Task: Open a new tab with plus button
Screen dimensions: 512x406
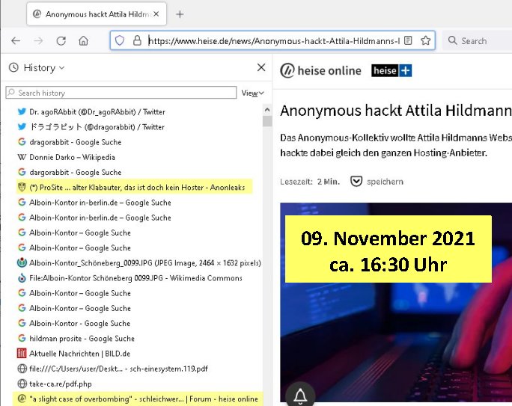Action: click(180, 14)
